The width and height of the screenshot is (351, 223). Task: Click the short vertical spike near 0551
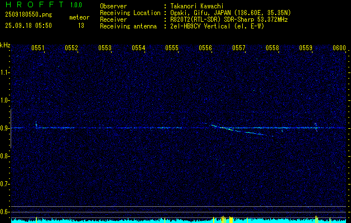tap(36, 124)
